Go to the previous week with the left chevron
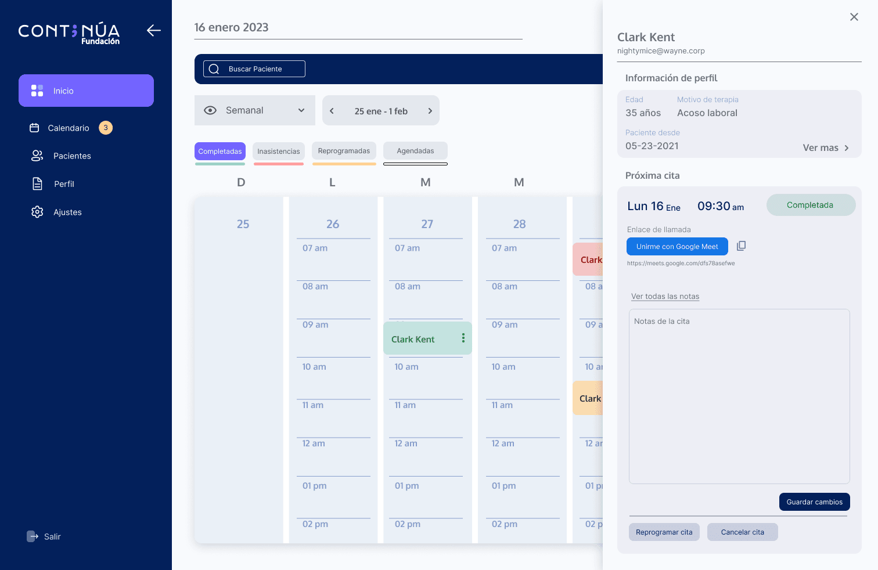 [332, 111]
